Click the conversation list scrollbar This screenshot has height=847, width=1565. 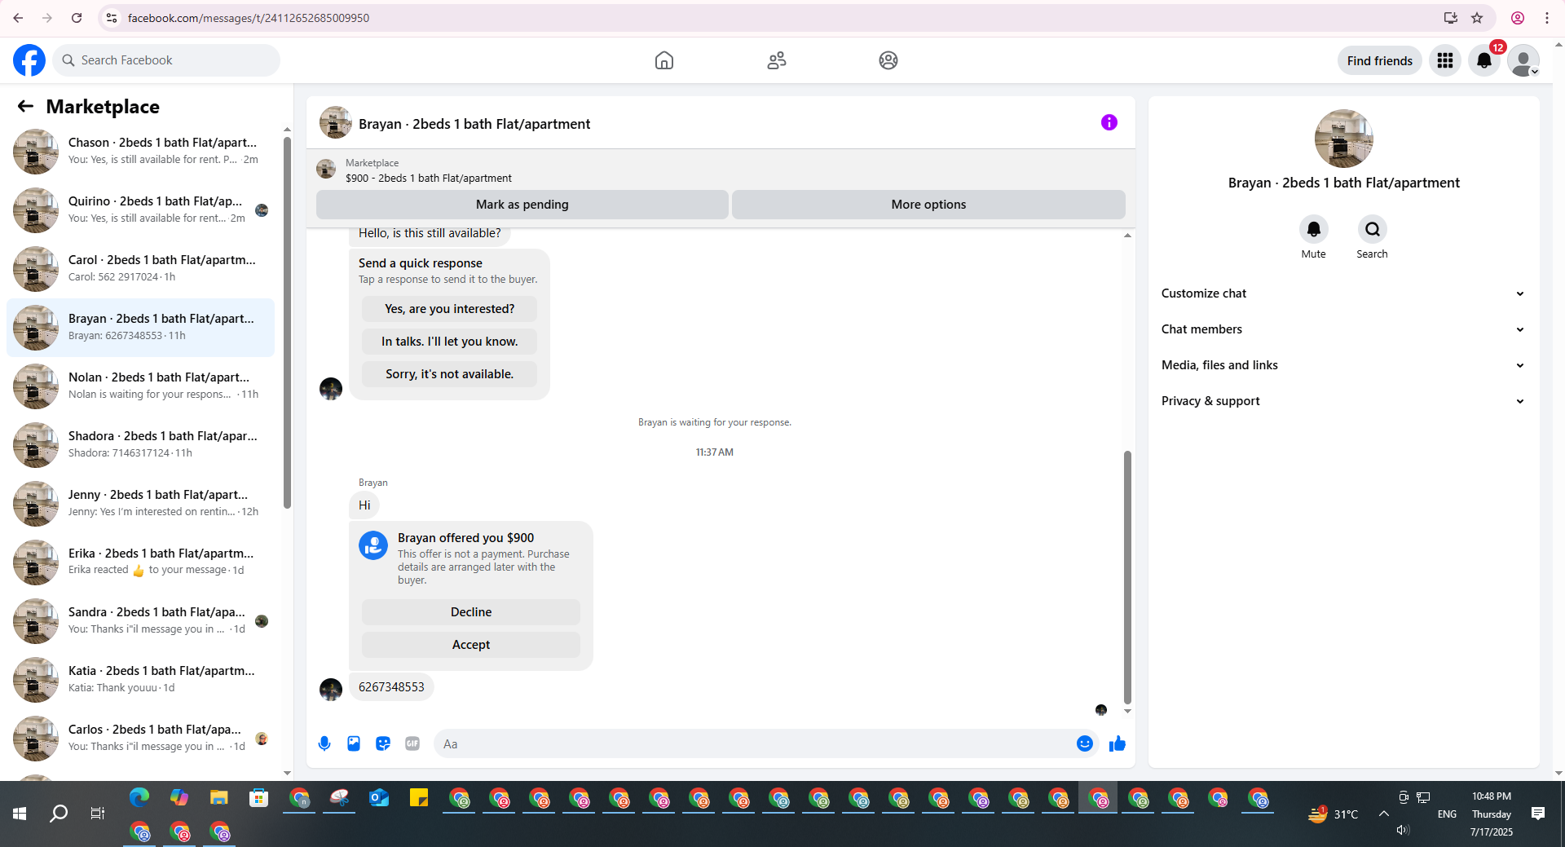[x=287, y=322]
